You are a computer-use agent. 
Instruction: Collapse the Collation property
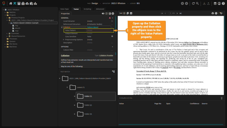62,27
